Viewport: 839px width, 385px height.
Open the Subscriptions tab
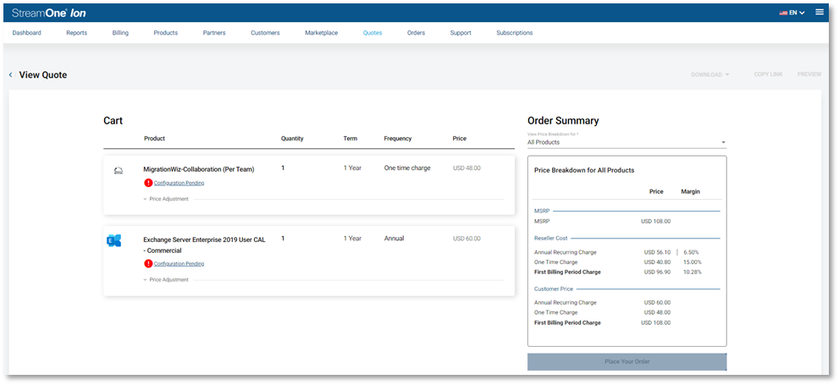tap(514, 33)
